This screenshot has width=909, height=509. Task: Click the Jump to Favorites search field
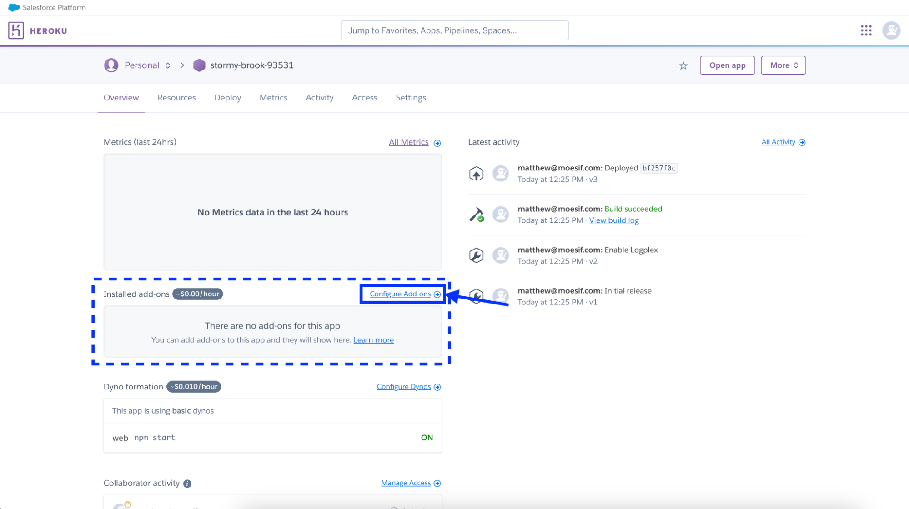pos(454,30)
